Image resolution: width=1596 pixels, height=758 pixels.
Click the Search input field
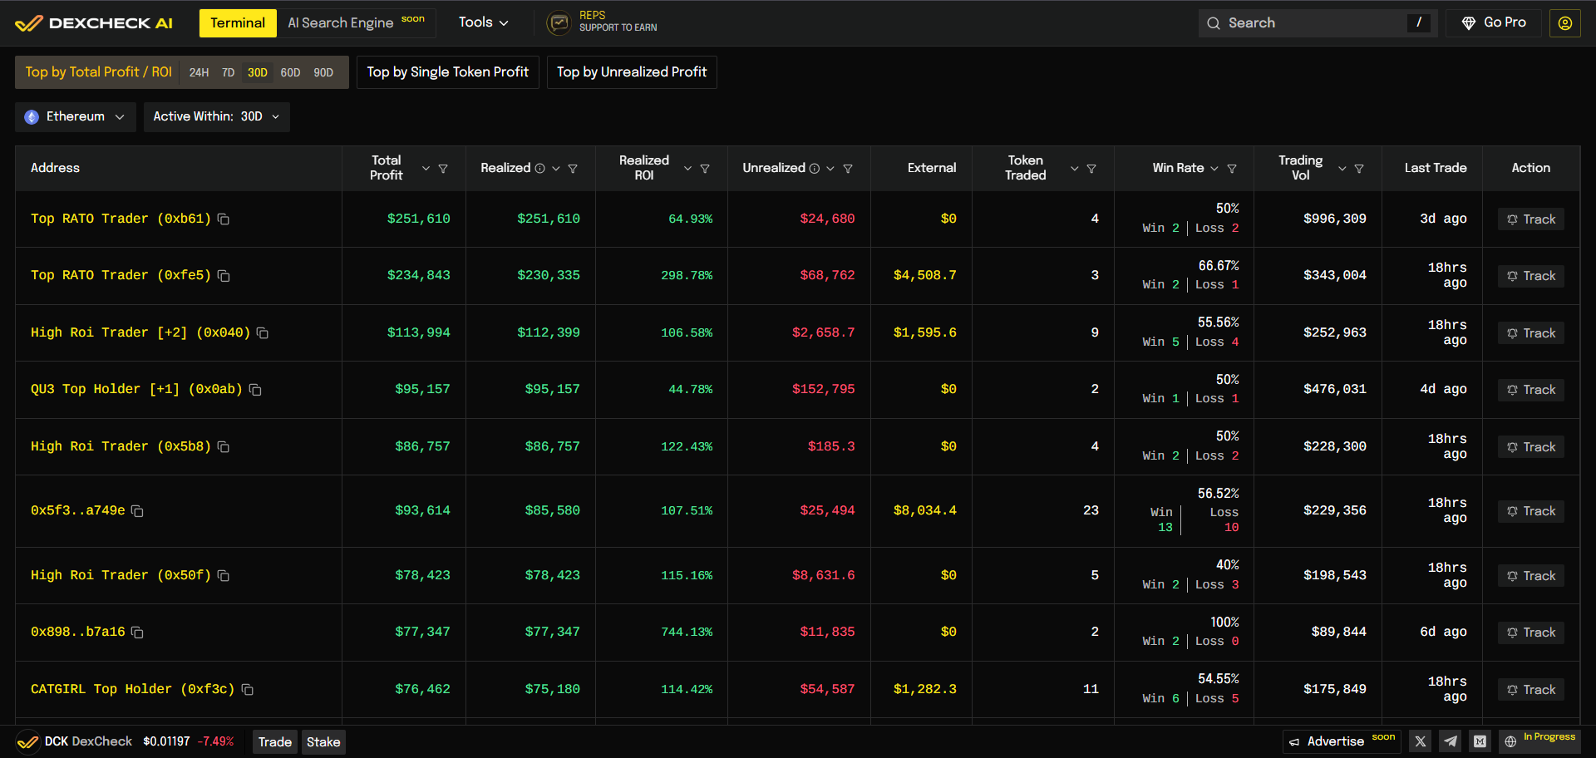[1313, 23]
